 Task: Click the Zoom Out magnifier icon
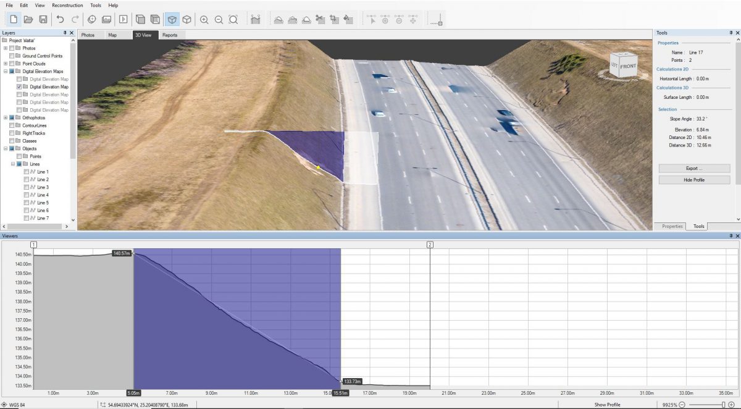[217, 19]
